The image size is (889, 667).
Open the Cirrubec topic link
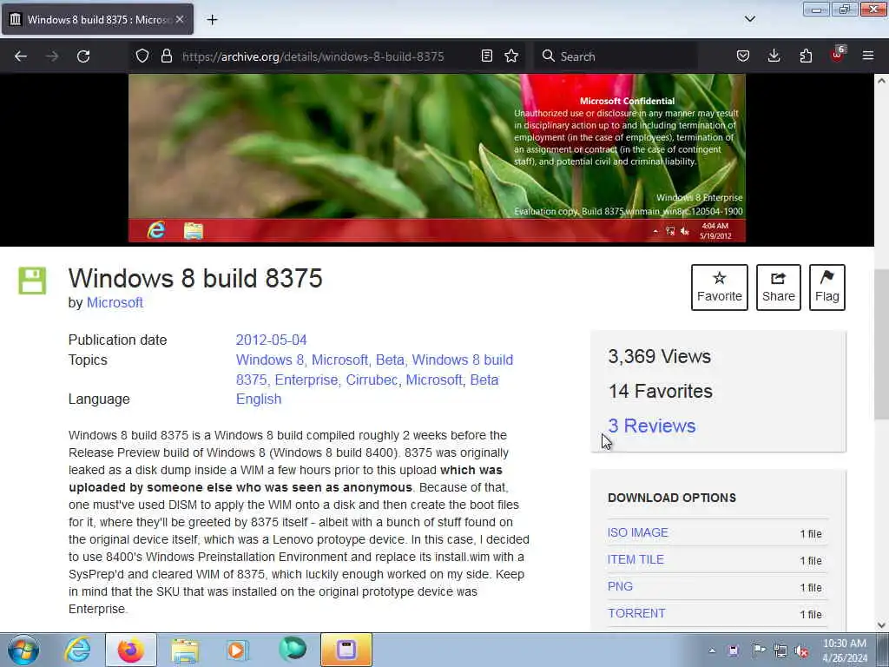pyautogui.click(x=372, y=380)
